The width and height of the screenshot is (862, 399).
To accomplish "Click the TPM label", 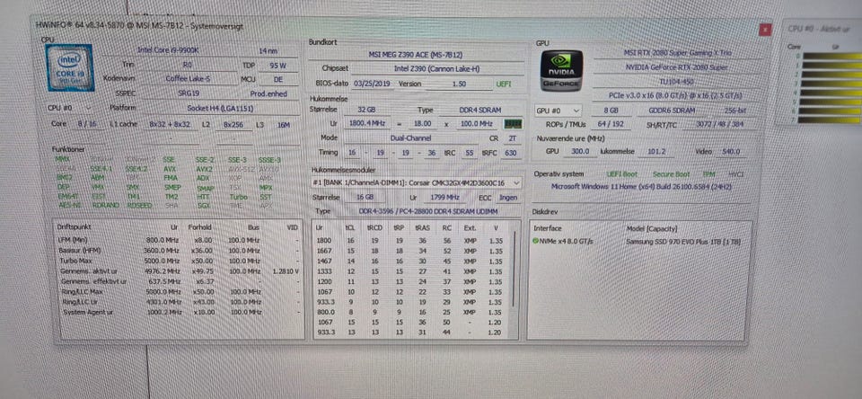I will [x=708, y=174].
